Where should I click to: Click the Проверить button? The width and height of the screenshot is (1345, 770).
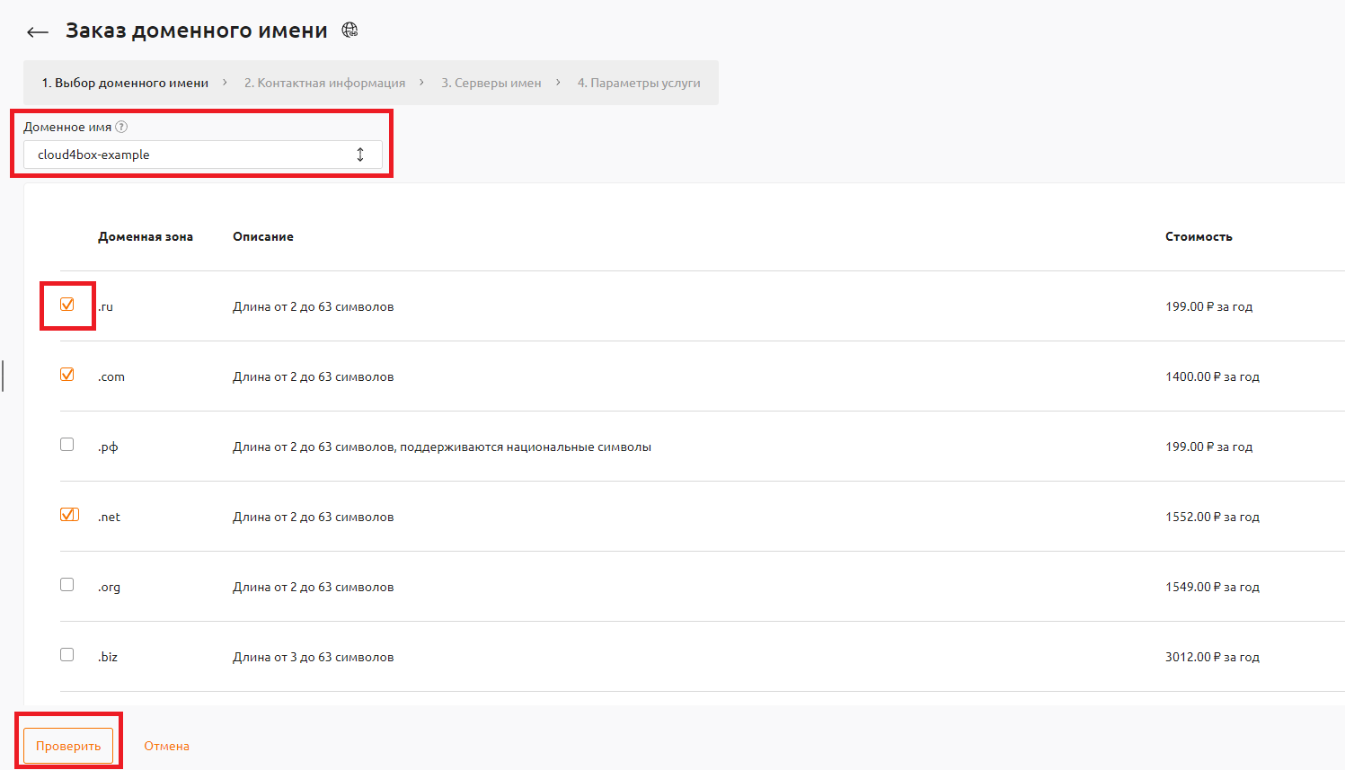pos(68,746)
